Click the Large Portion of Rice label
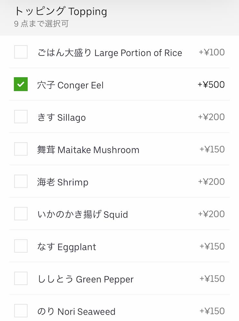Image resolution: width=239 pixels, height=321 pixels. click(x=110, y=53)
